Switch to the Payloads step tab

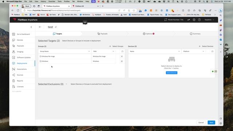click(x=102, y=34)
